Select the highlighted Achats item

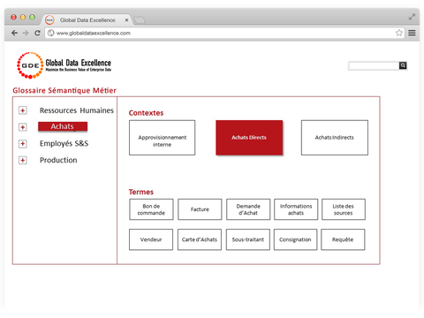63,126
